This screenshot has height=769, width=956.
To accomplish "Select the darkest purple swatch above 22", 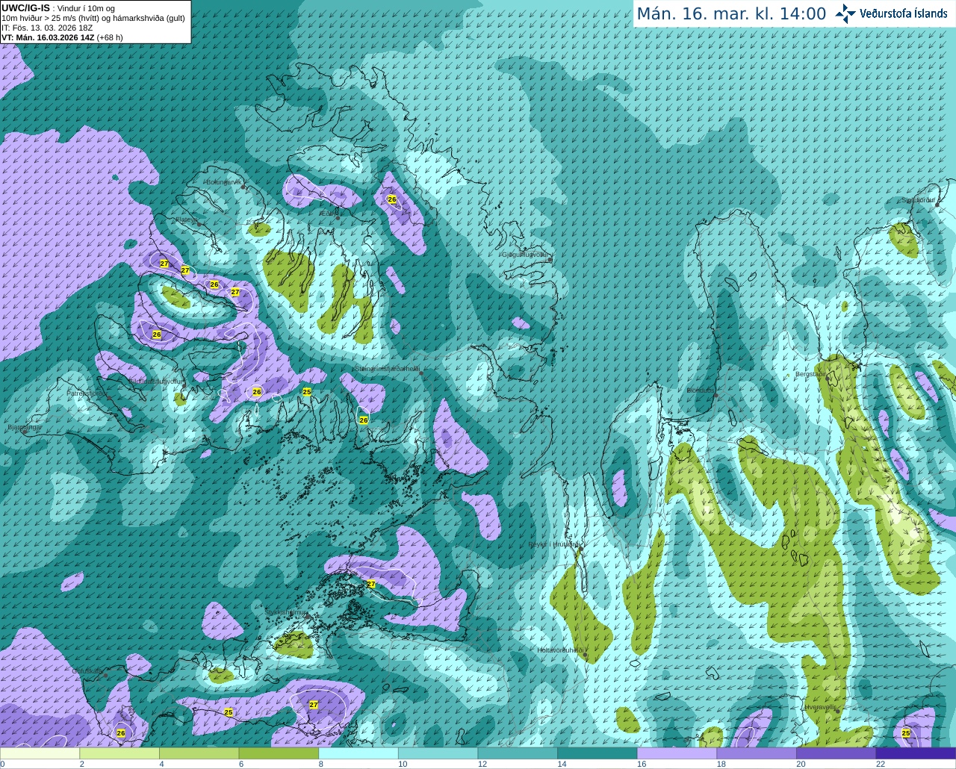I will 916,753.
